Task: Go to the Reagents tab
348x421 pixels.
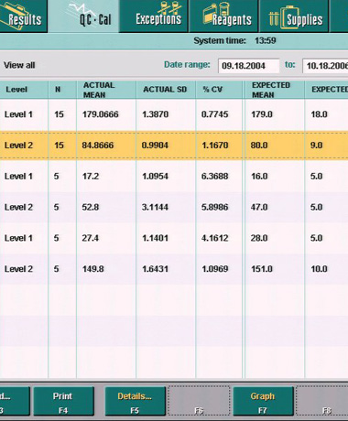Action: (223, 16)
